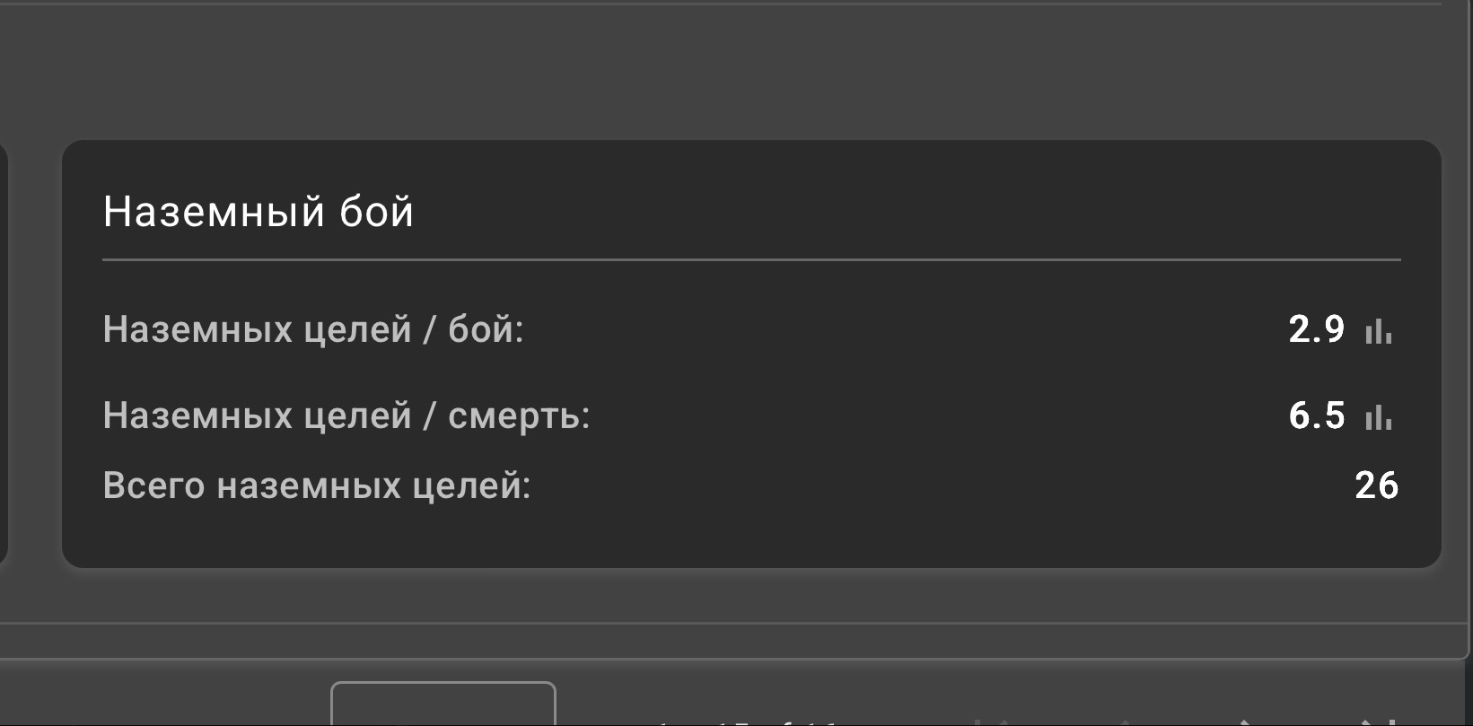
Task: Select the "Наземных целей / бой:" label
Action: coord(313,330)
